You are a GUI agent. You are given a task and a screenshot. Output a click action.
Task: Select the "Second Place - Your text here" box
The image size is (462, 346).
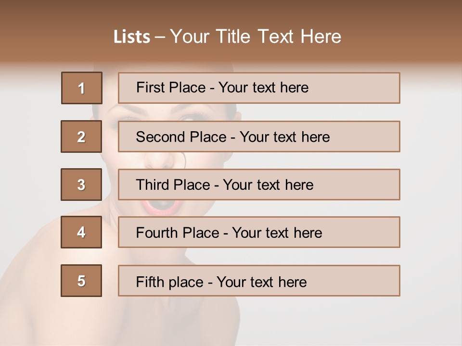[259, 136]
